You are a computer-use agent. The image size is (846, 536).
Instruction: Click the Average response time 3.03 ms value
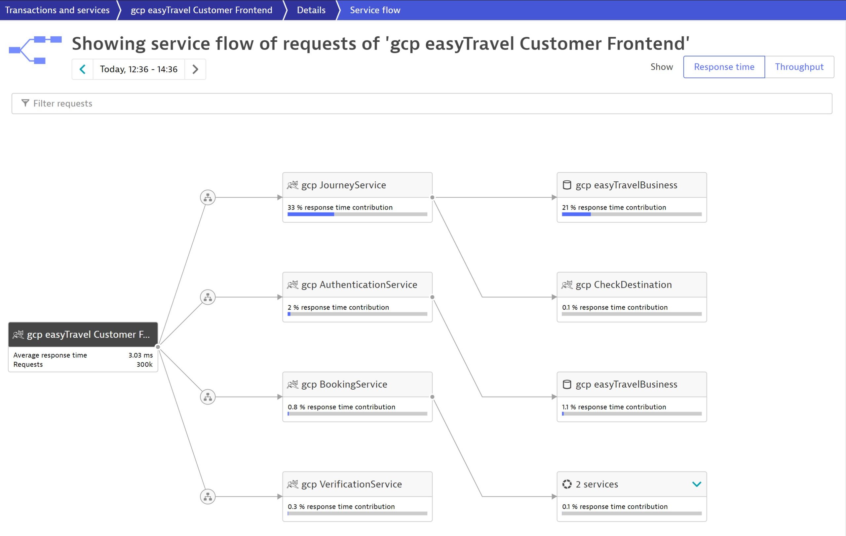[x=140, y=355]
